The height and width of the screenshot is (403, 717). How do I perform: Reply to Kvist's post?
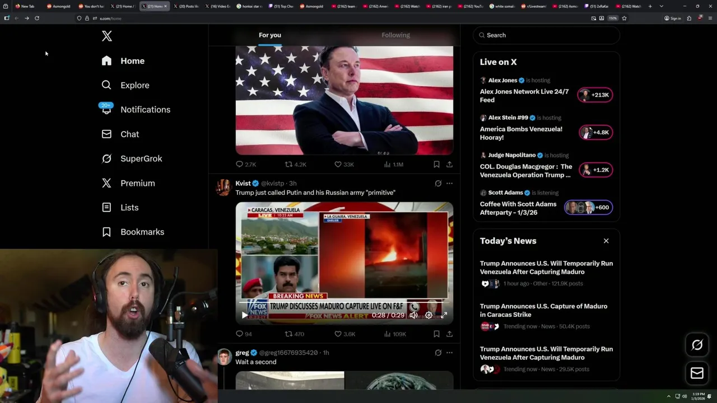coord(244,334)
